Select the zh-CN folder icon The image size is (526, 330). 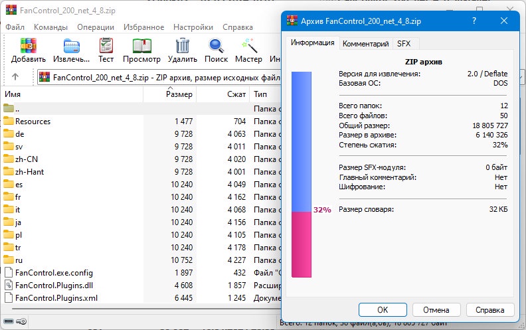point(9,159)
